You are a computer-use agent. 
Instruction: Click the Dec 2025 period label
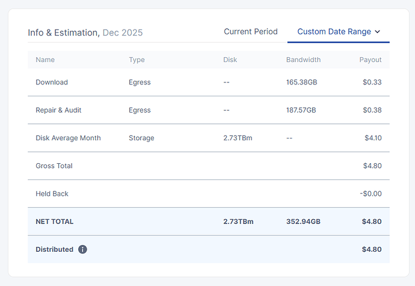tap(123, 33)
